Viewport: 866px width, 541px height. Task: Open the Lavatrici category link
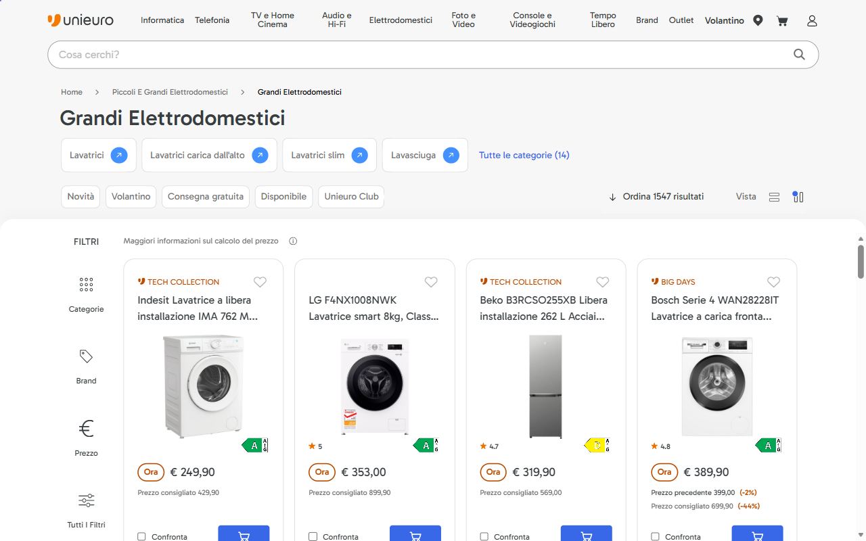pyautogui.click(x=99, y=156)
